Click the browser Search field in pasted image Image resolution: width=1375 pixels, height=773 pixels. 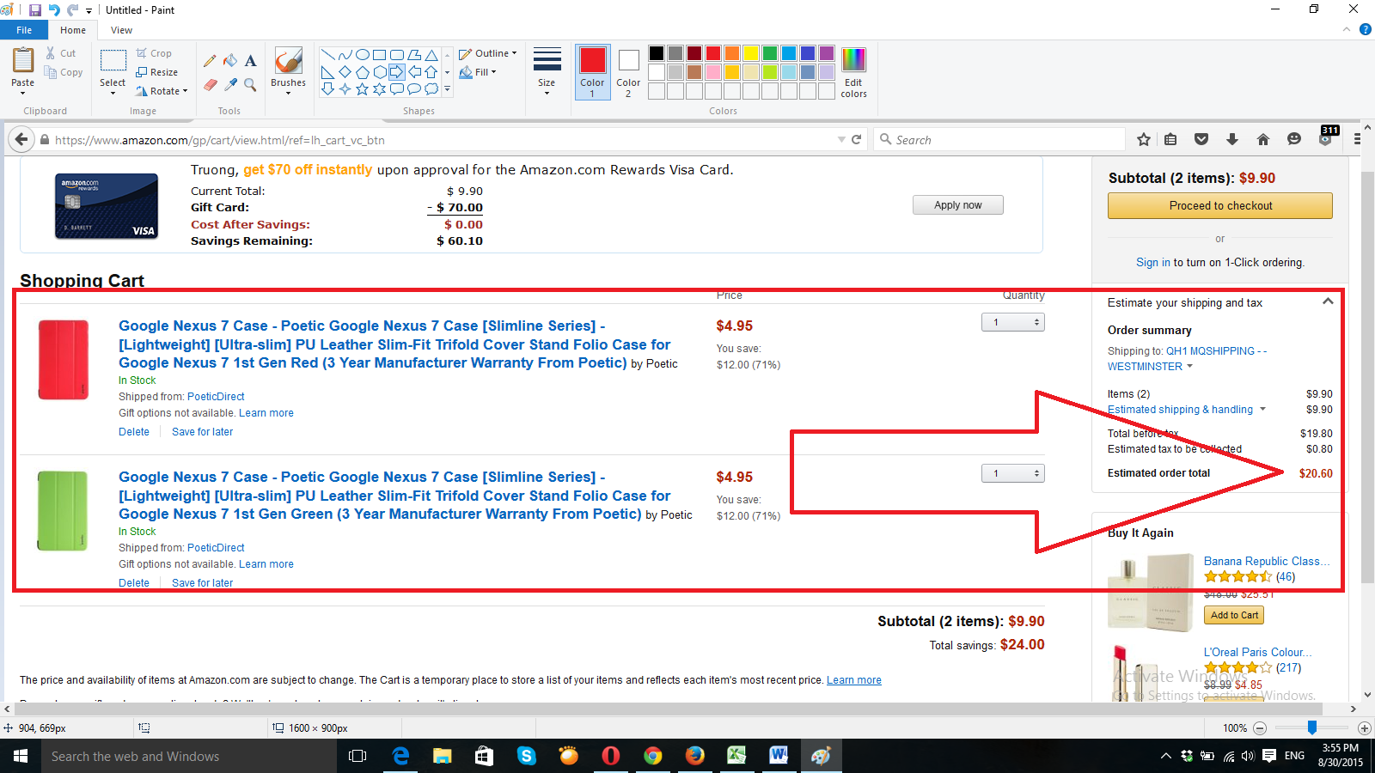pyautogui.click(x=999, y=139)
